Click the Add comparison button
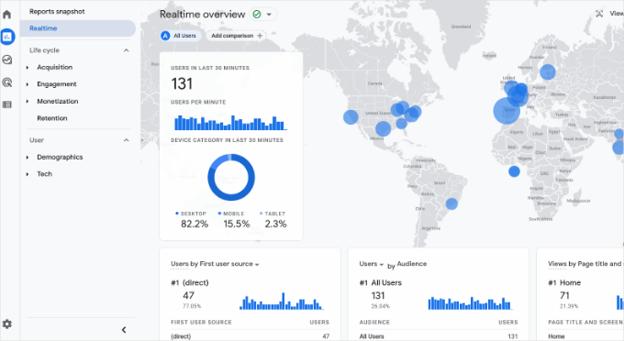Screen dimensions: 624x341 coord(237,36)
